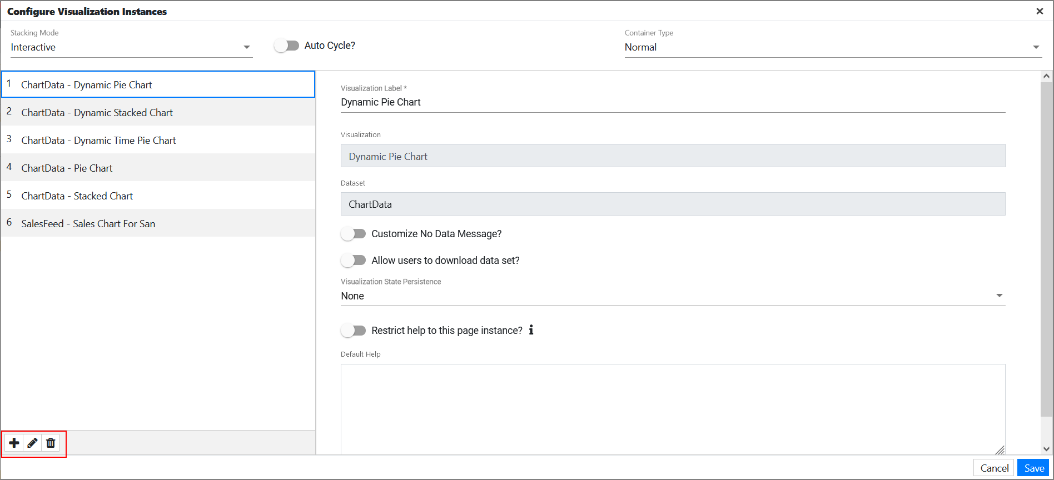Click info icon beside Restrict help

coord(531,330)
